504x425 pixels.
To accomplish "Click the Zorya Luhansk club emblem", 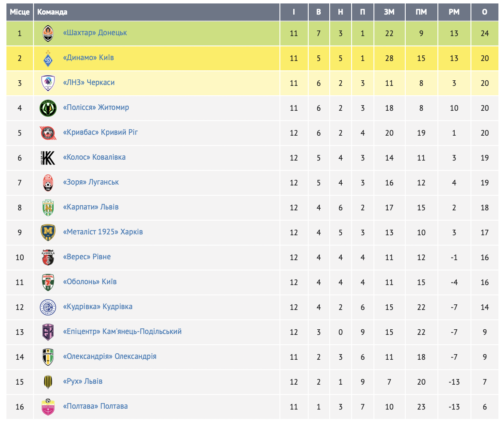I will click(48, 183).
